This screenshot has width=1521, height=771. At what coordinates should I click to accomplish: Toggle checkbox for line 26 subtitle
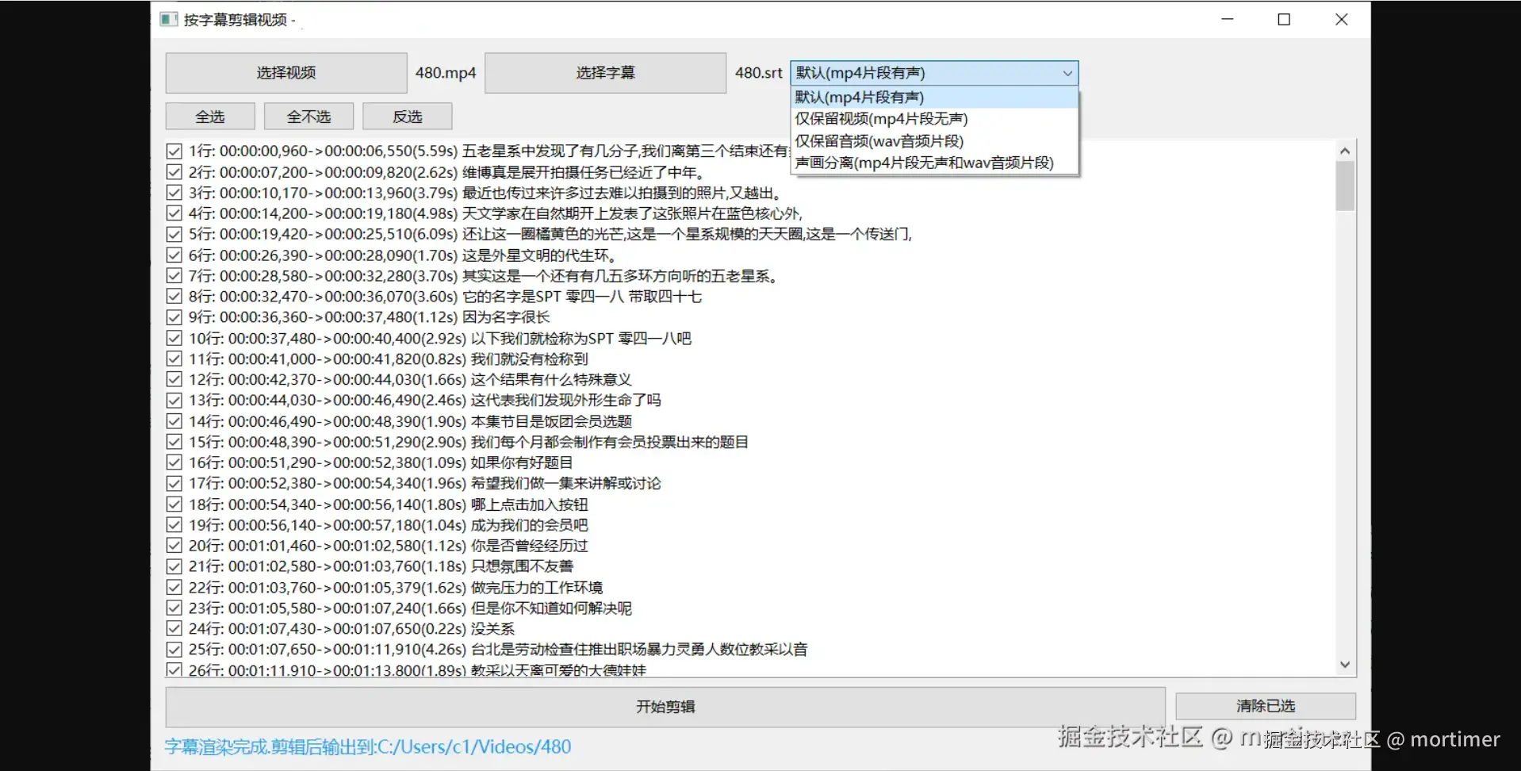tap(174, 669)
